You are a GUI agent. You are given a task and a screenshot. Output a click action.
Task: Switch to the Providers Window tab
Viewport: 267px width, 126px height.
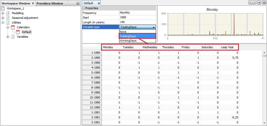click(x=50, y=3)
